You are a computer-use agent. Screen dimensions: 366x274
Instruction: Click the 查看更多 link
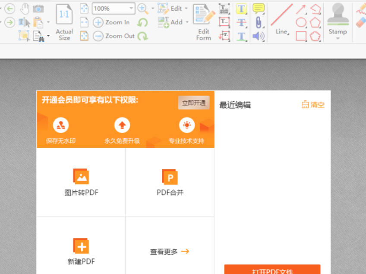pos(170,252)
